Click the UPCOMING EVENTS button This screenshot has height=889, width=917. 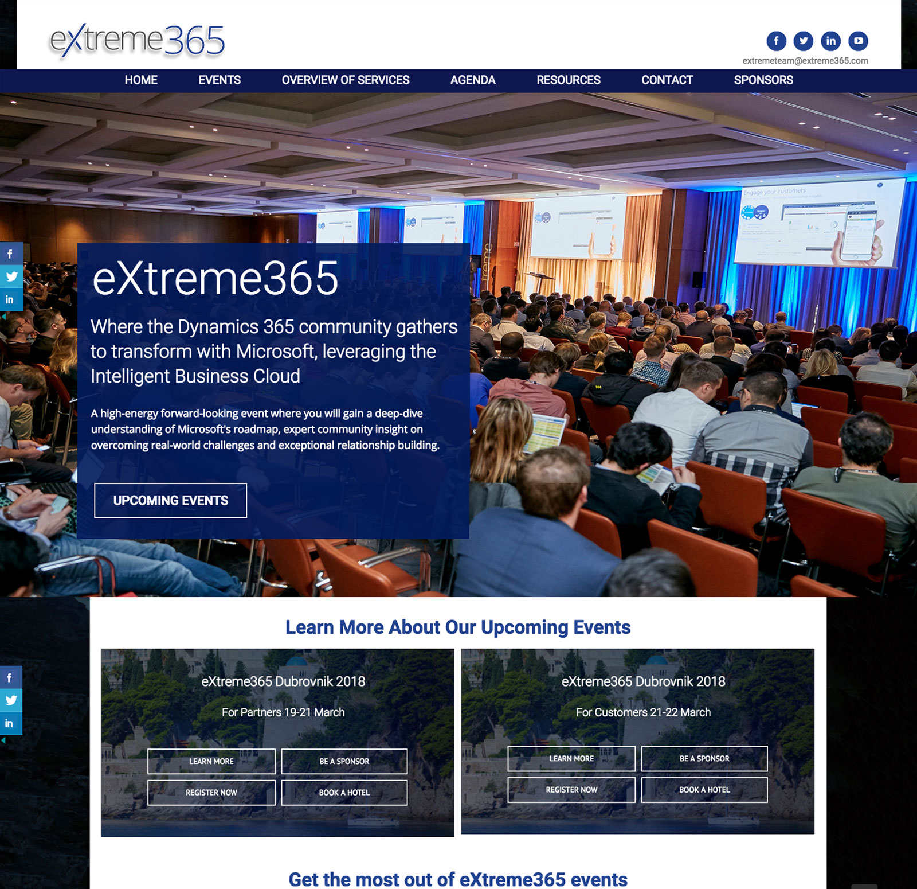171,501
